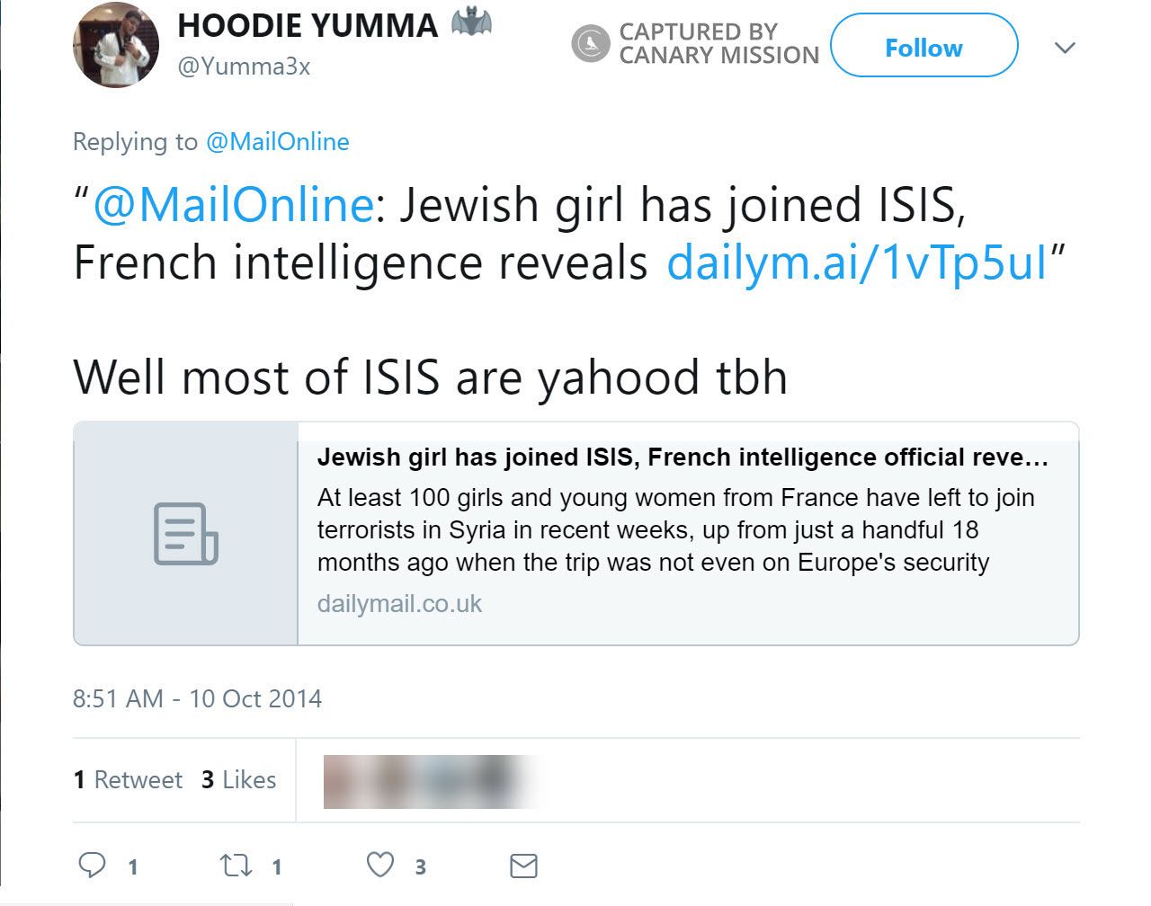Click the bat emoji beside display name
The width and height of the screenshot is (1151, 906).
pyautogui.click(x=471, y=22)
